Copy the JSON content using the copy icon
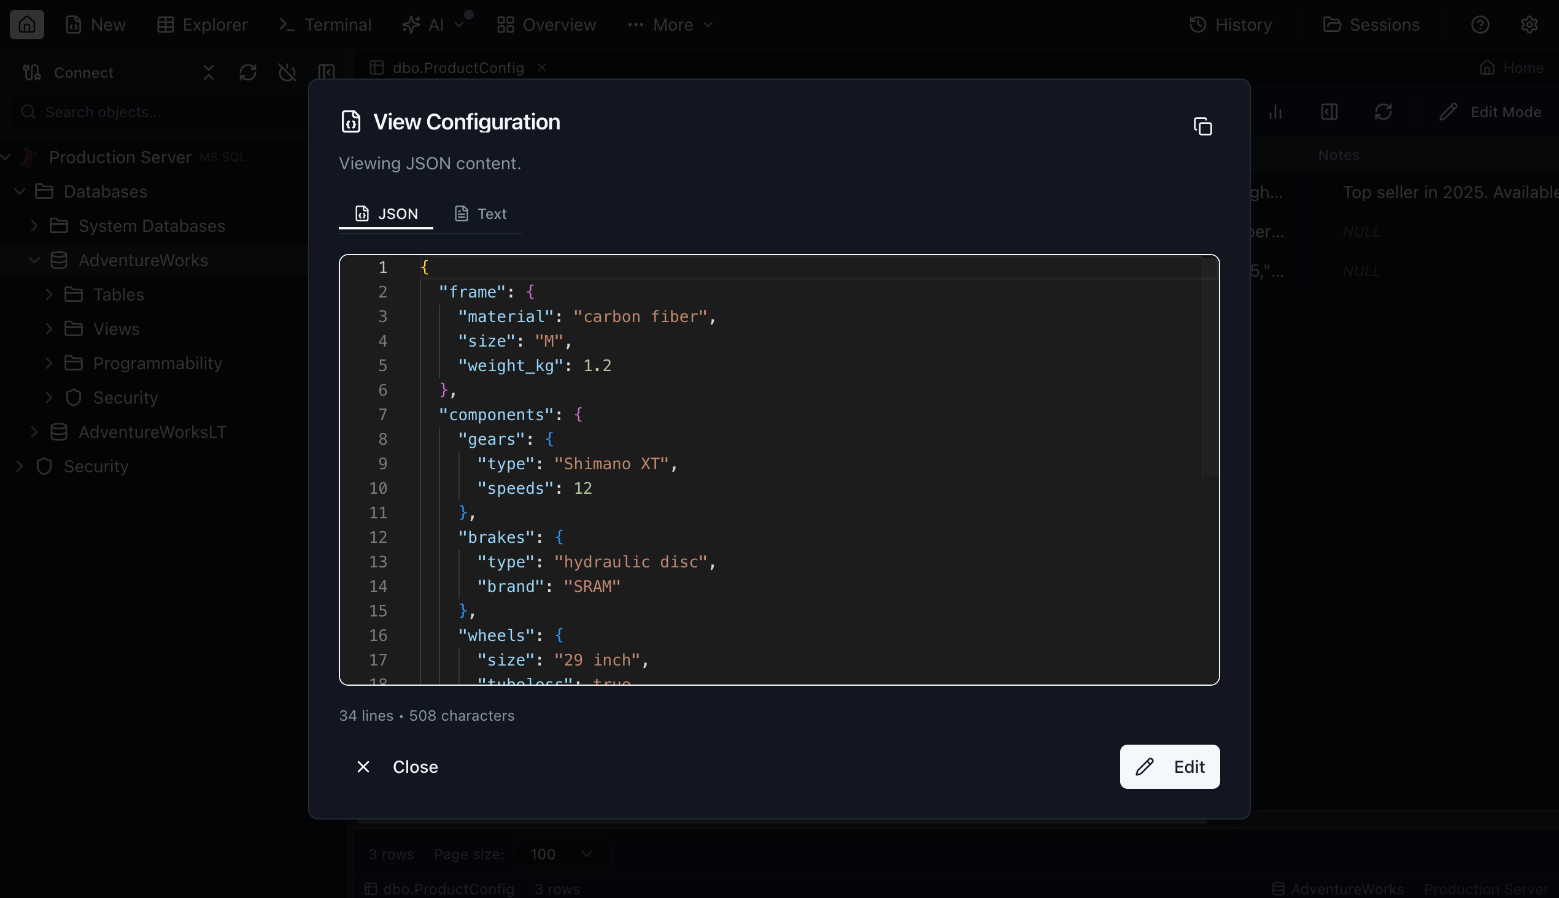 coord(1203,126)
